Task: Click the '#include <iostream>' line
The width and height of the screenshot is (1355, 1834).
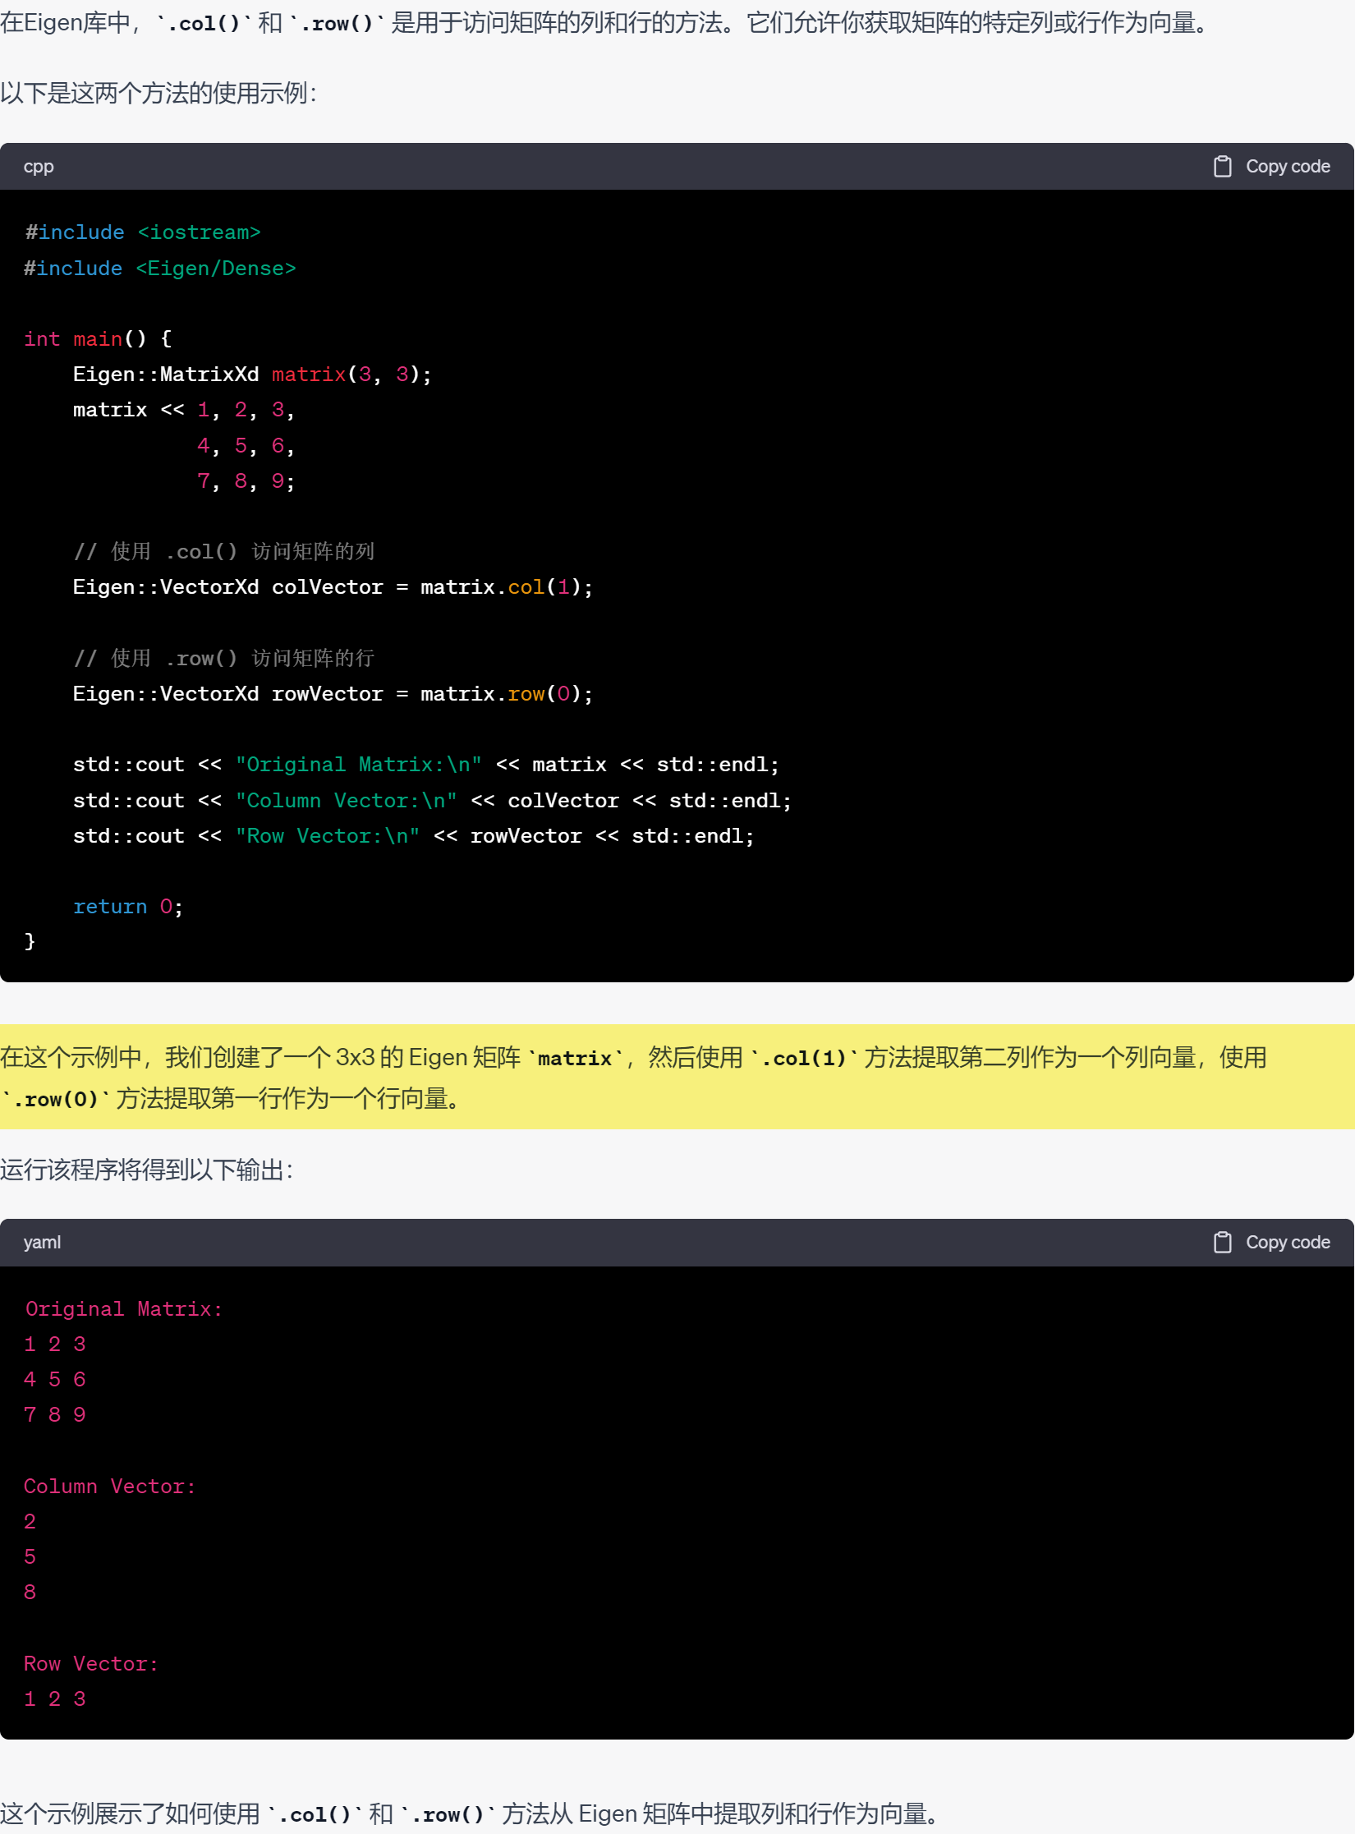Action: tap(143, 232)
